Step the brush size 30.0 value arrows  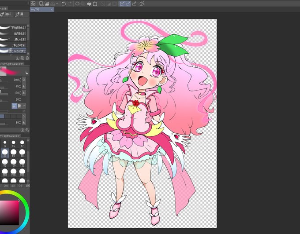coord(20,80)
